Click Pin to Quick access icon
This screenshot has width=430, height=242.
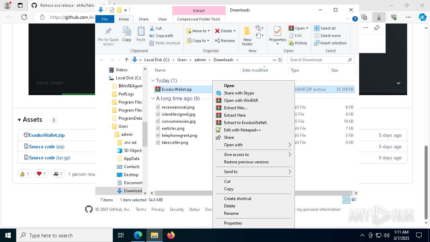(x=108, y=36)
